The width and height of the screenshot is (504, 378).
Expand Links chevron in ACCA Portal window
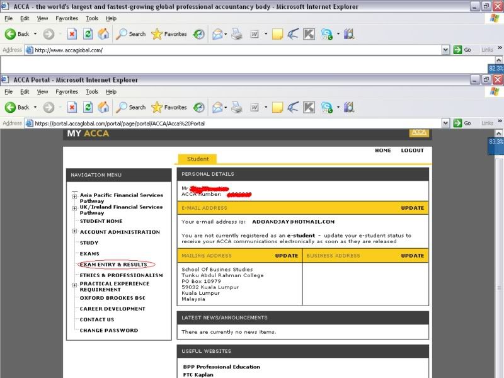pyautogui.click(x=500, y=121)
